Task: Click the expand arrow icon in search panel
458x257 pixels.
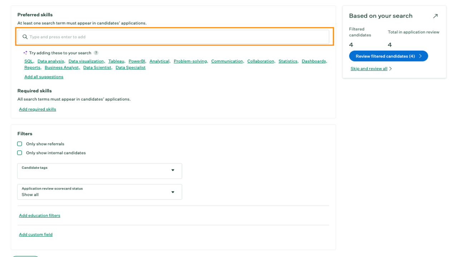Action: [435, 16]
